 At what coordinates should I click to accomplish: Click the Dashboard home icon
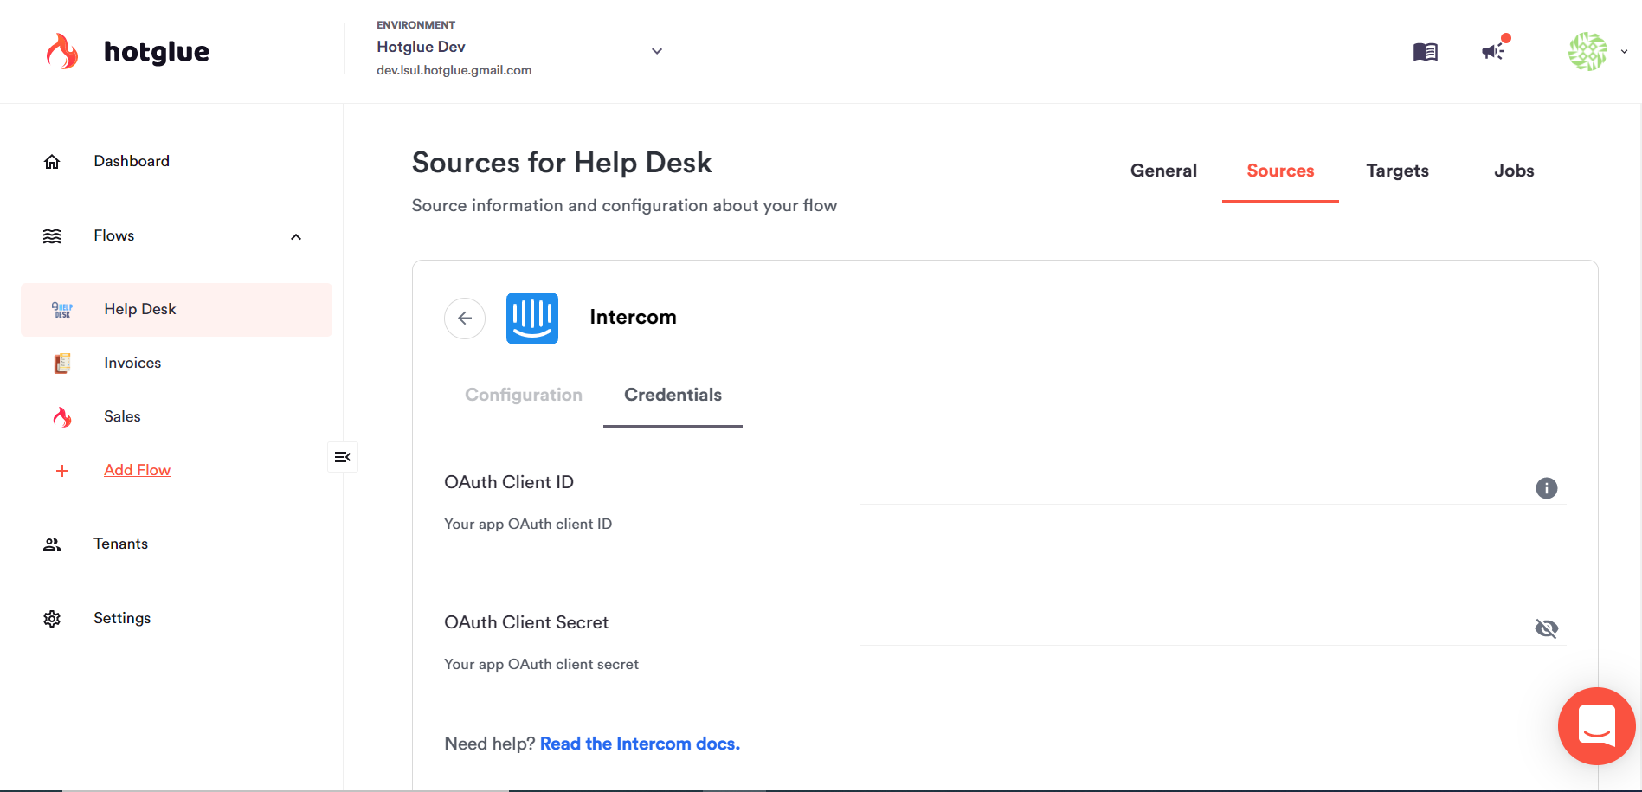point(52,162)
